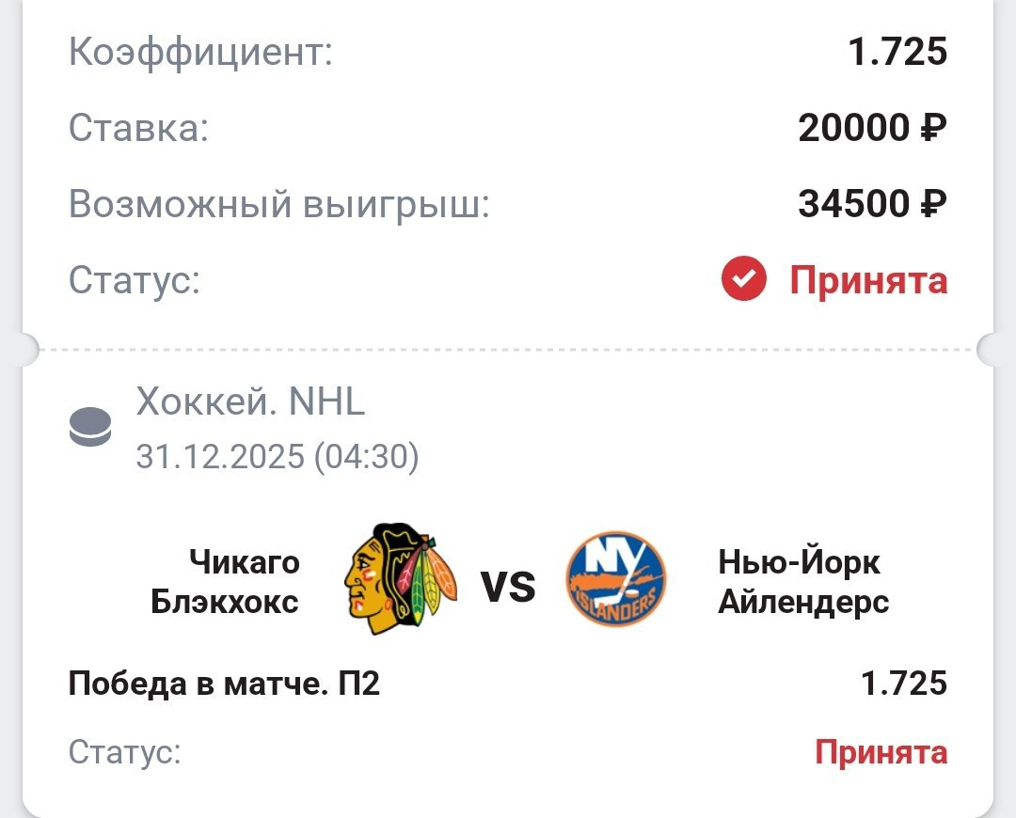Click the match date 31.12.2025 (04:30)

[278, 457]
